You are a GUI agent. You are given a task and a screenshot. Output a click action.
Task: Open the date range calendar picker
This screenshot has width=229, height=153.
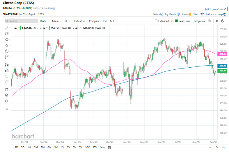point(109,147)
